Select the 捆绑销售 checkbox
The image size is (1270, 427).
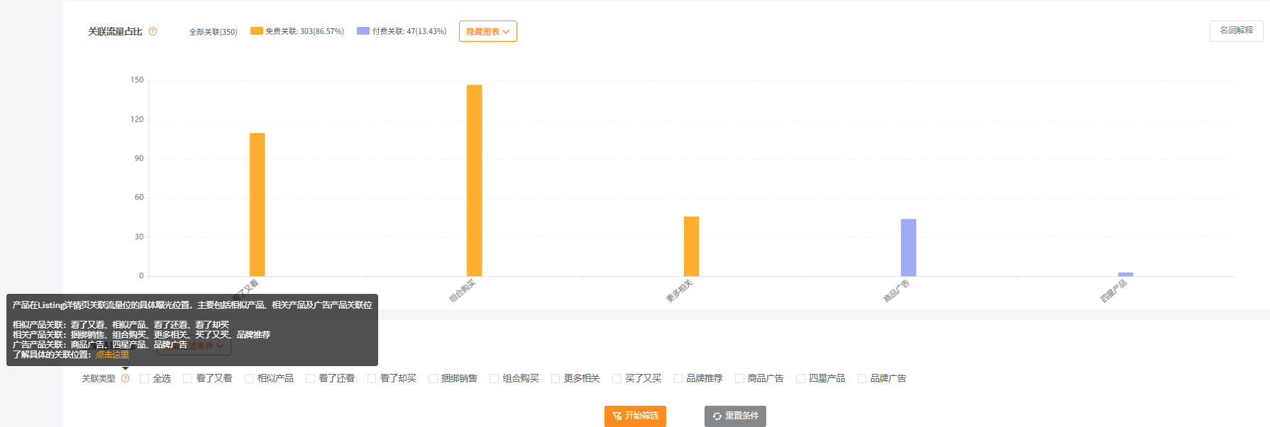[433, 379]
